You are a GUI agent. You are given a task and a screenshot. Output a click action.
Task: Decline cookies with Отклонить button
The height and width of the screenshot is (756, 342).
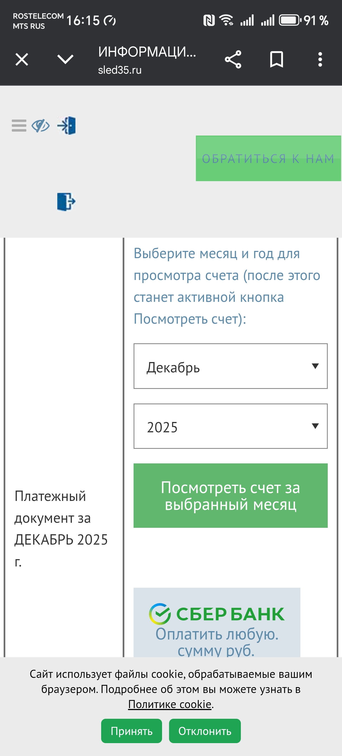pyautogui.click(x=205, y=731)
